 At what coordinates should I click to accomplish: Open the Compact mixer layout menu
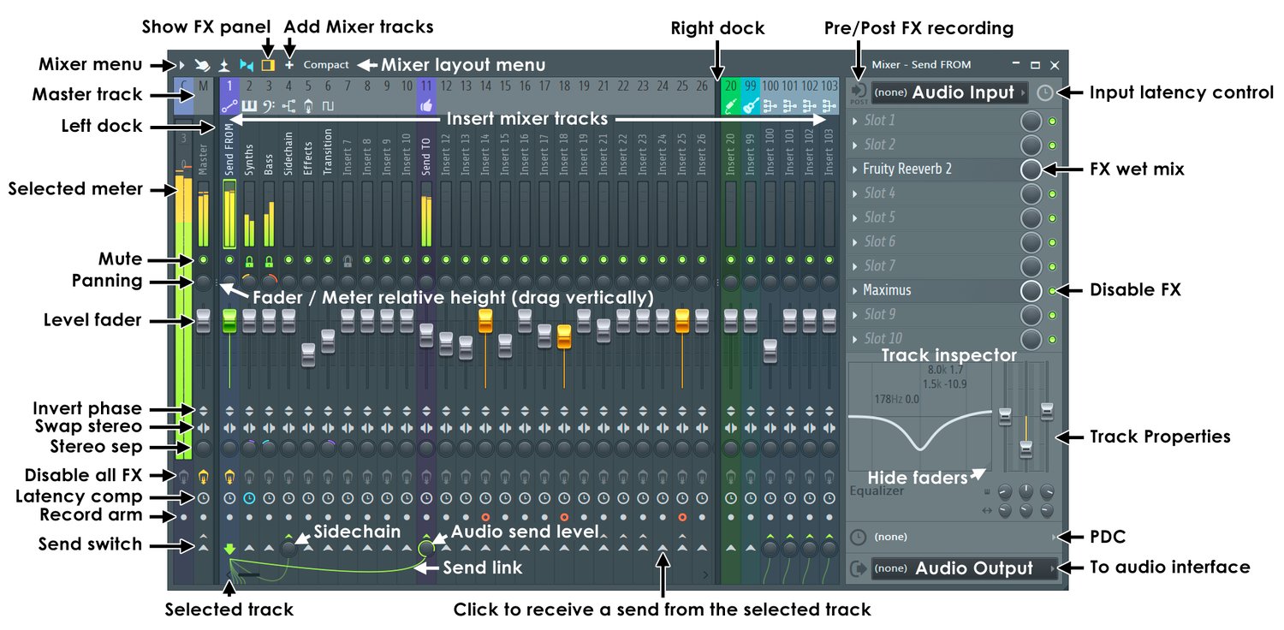pos(326,64)
